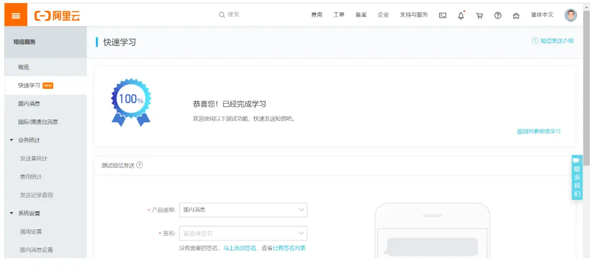Open 通用设置 in the sidebar
The width and height of the screenshot is (590, 267).
[x=46, y=232]
